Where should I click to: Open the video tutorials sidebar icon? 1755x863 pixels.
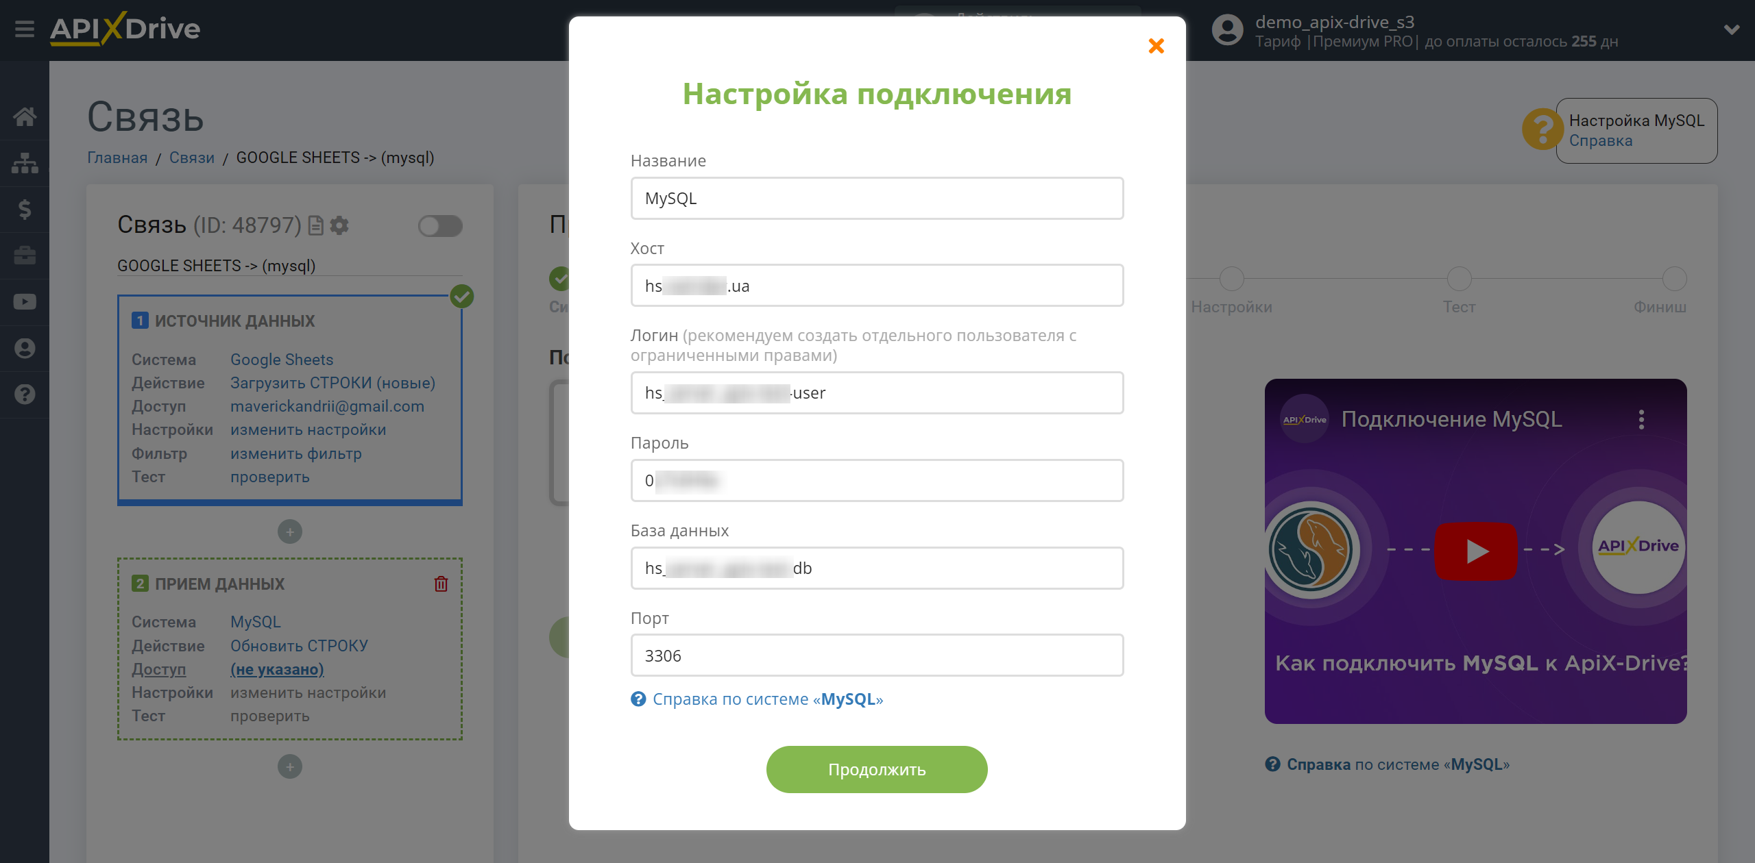click(25, 302)
